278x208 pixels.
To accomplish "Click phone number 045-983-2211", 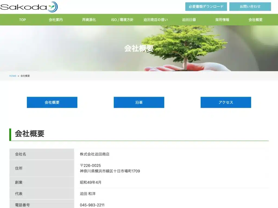I will [92, 205].
